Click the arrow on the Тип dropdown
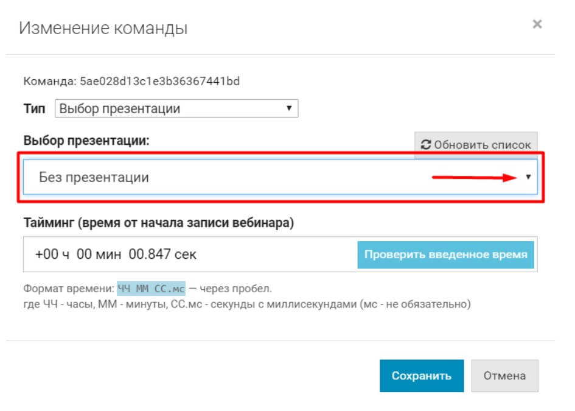The width and height of the screenshot is (575, 411). coord(289,109)
